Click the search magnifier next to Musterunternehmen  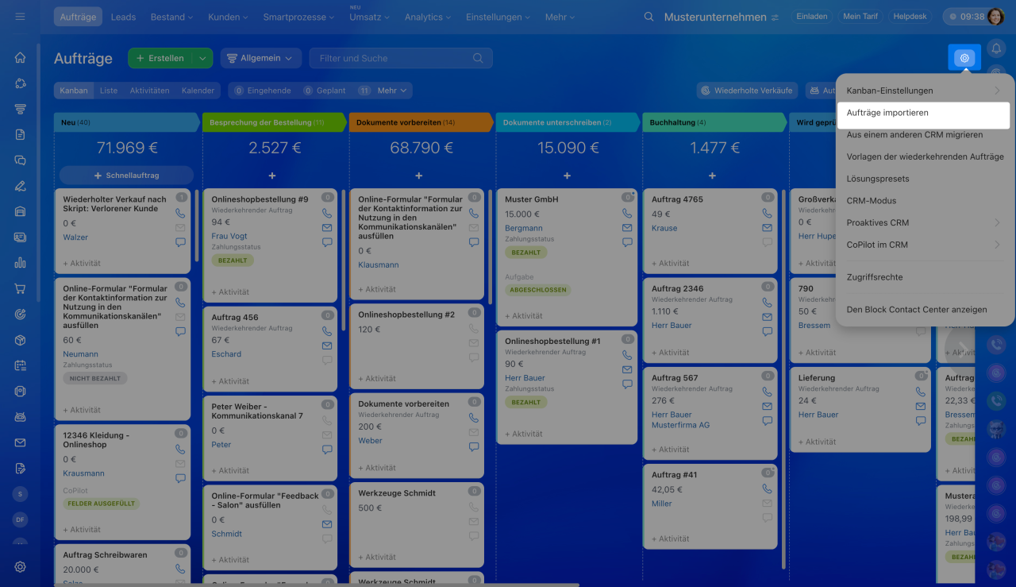(x=649, y=17)
